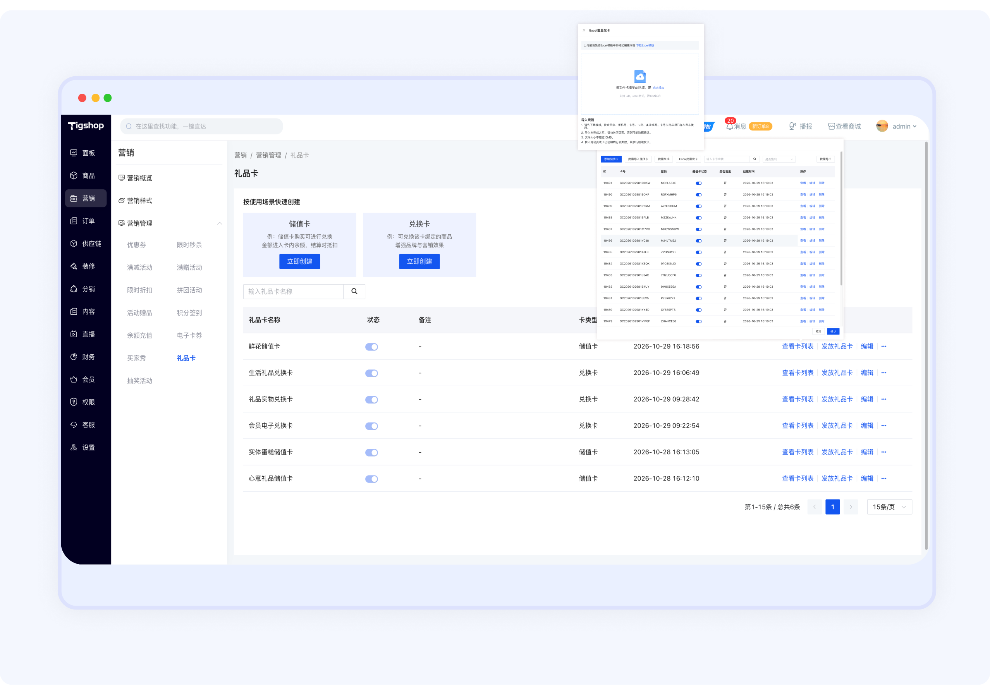The image size is (990, 685).
Task: Click the card list popup vertical scrollbar
Action: point(841,218)
